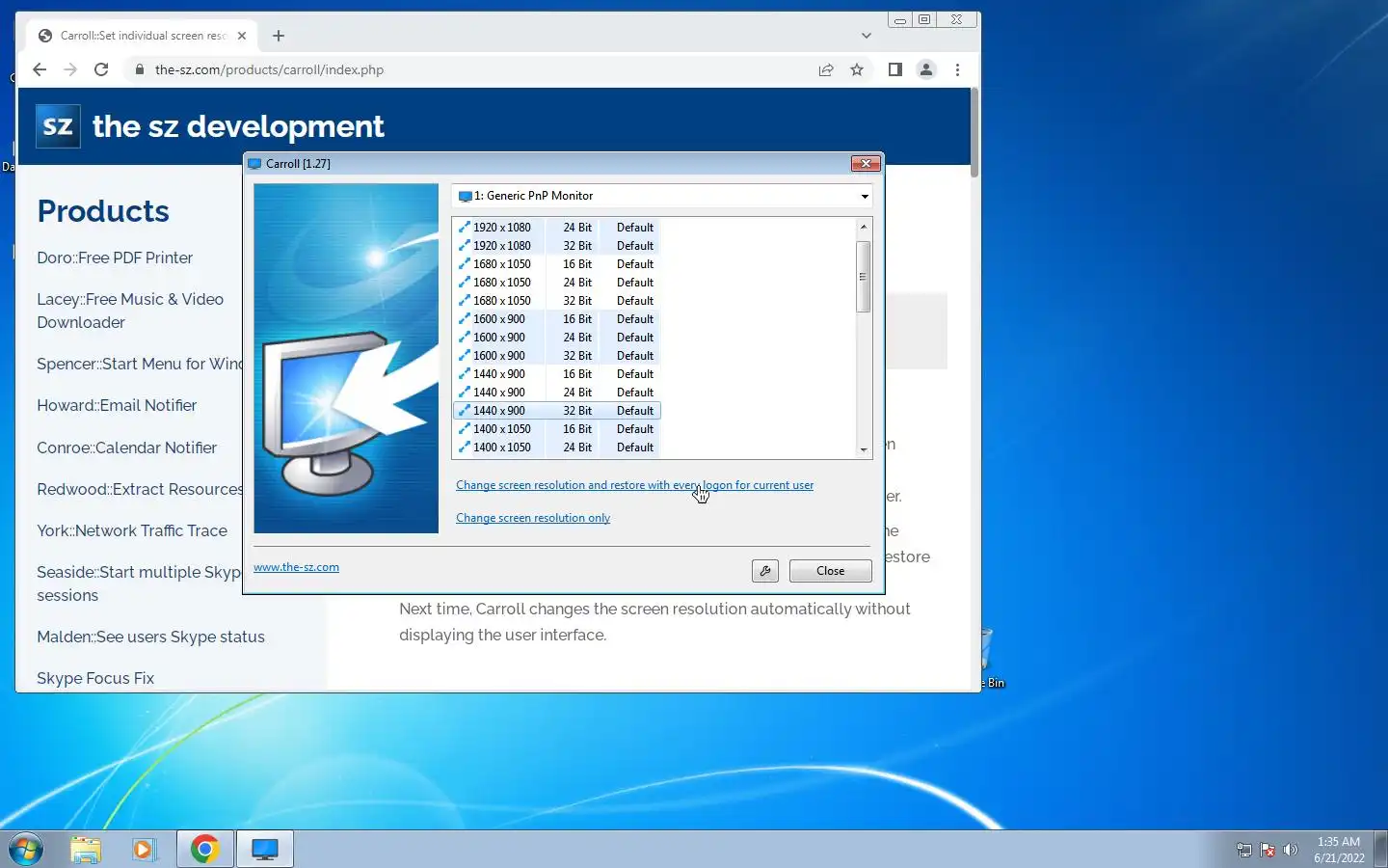Click the volume icon in the system tray
This screenshot has width=1388, height=868.
[1291, 850]
